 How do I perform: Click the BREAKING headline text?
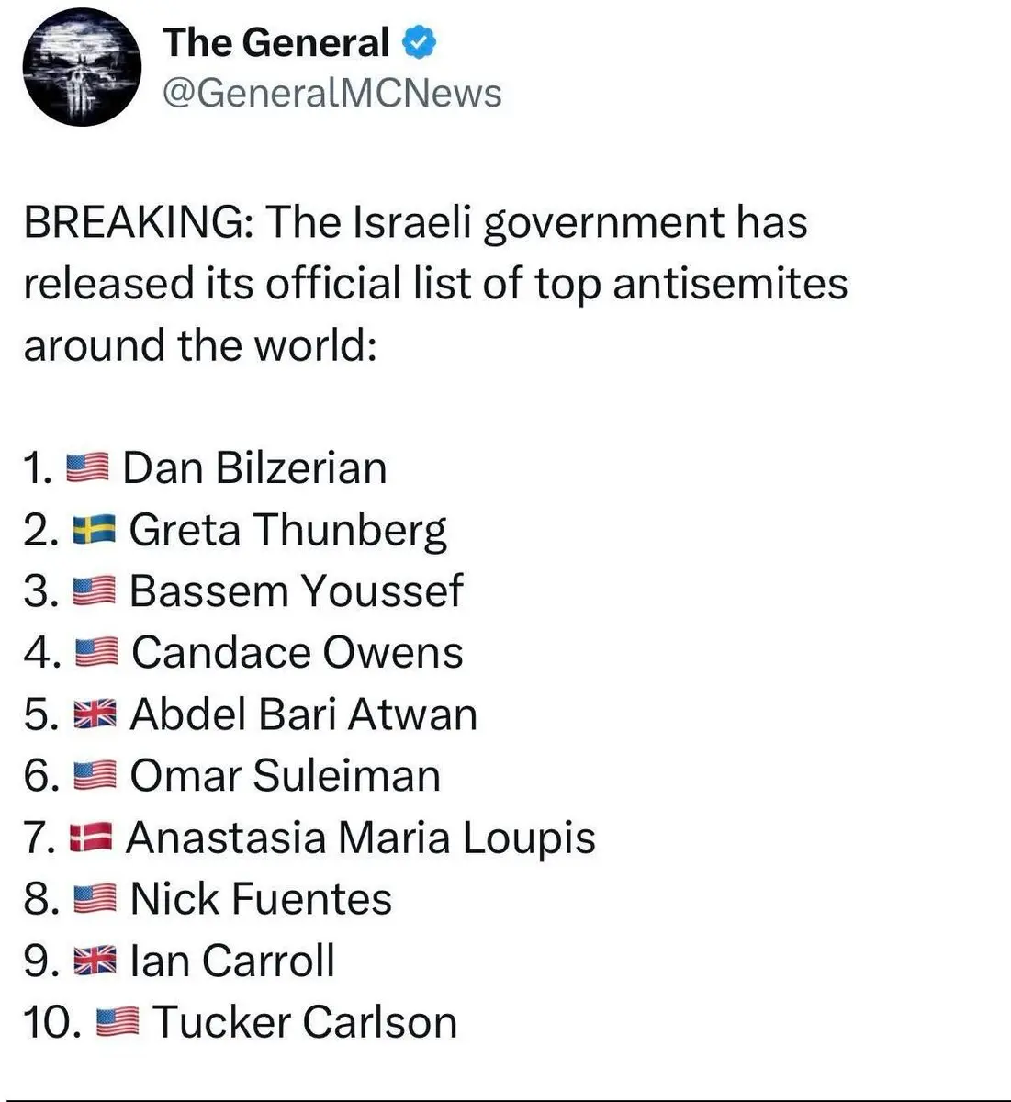click(415, 223)
